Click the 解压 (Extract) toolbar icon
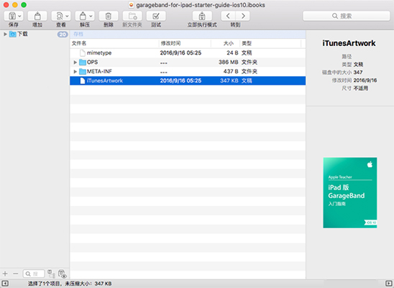The width and height of the screenshot is (394, 288). click(83, 16)
